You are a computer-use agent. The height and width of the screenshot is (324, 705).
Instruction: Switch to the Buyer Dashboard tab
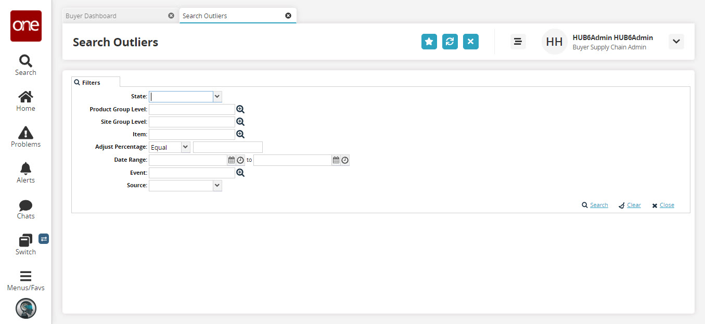pos(91,16)
